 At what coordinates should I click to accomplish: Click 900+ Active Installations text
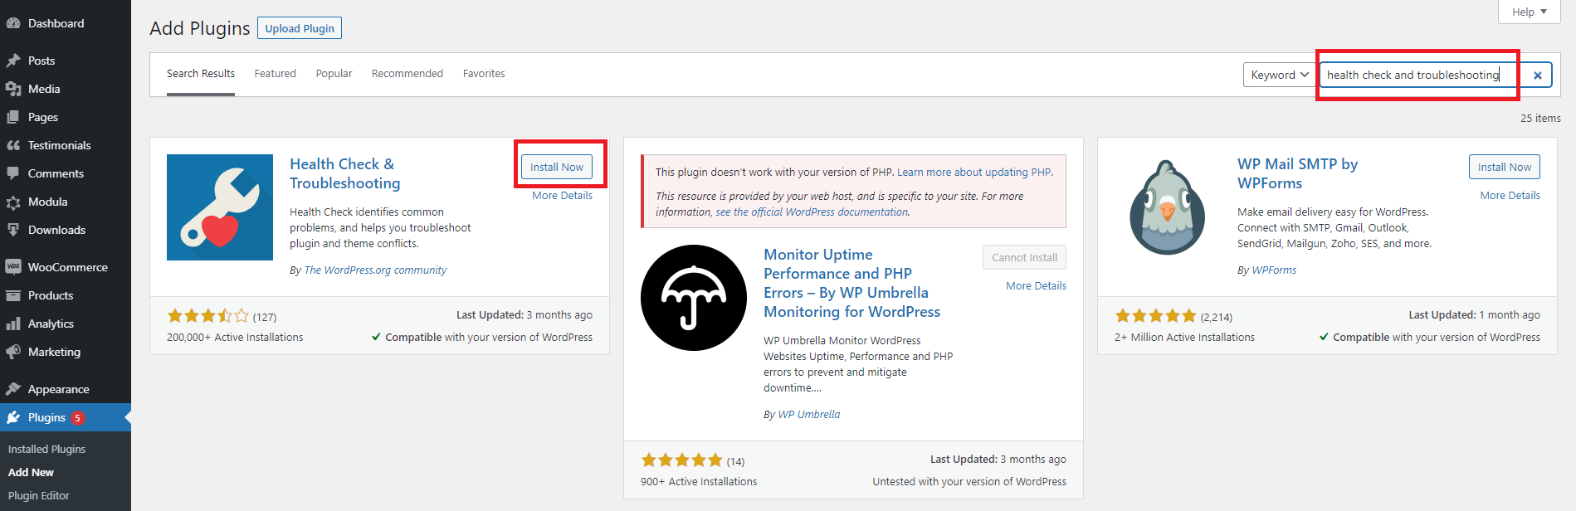tap(699, 482)
